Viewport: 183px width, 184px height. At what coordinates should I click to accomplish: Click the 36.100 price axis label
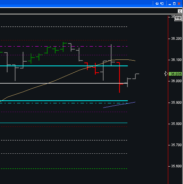tap(176, 60)
